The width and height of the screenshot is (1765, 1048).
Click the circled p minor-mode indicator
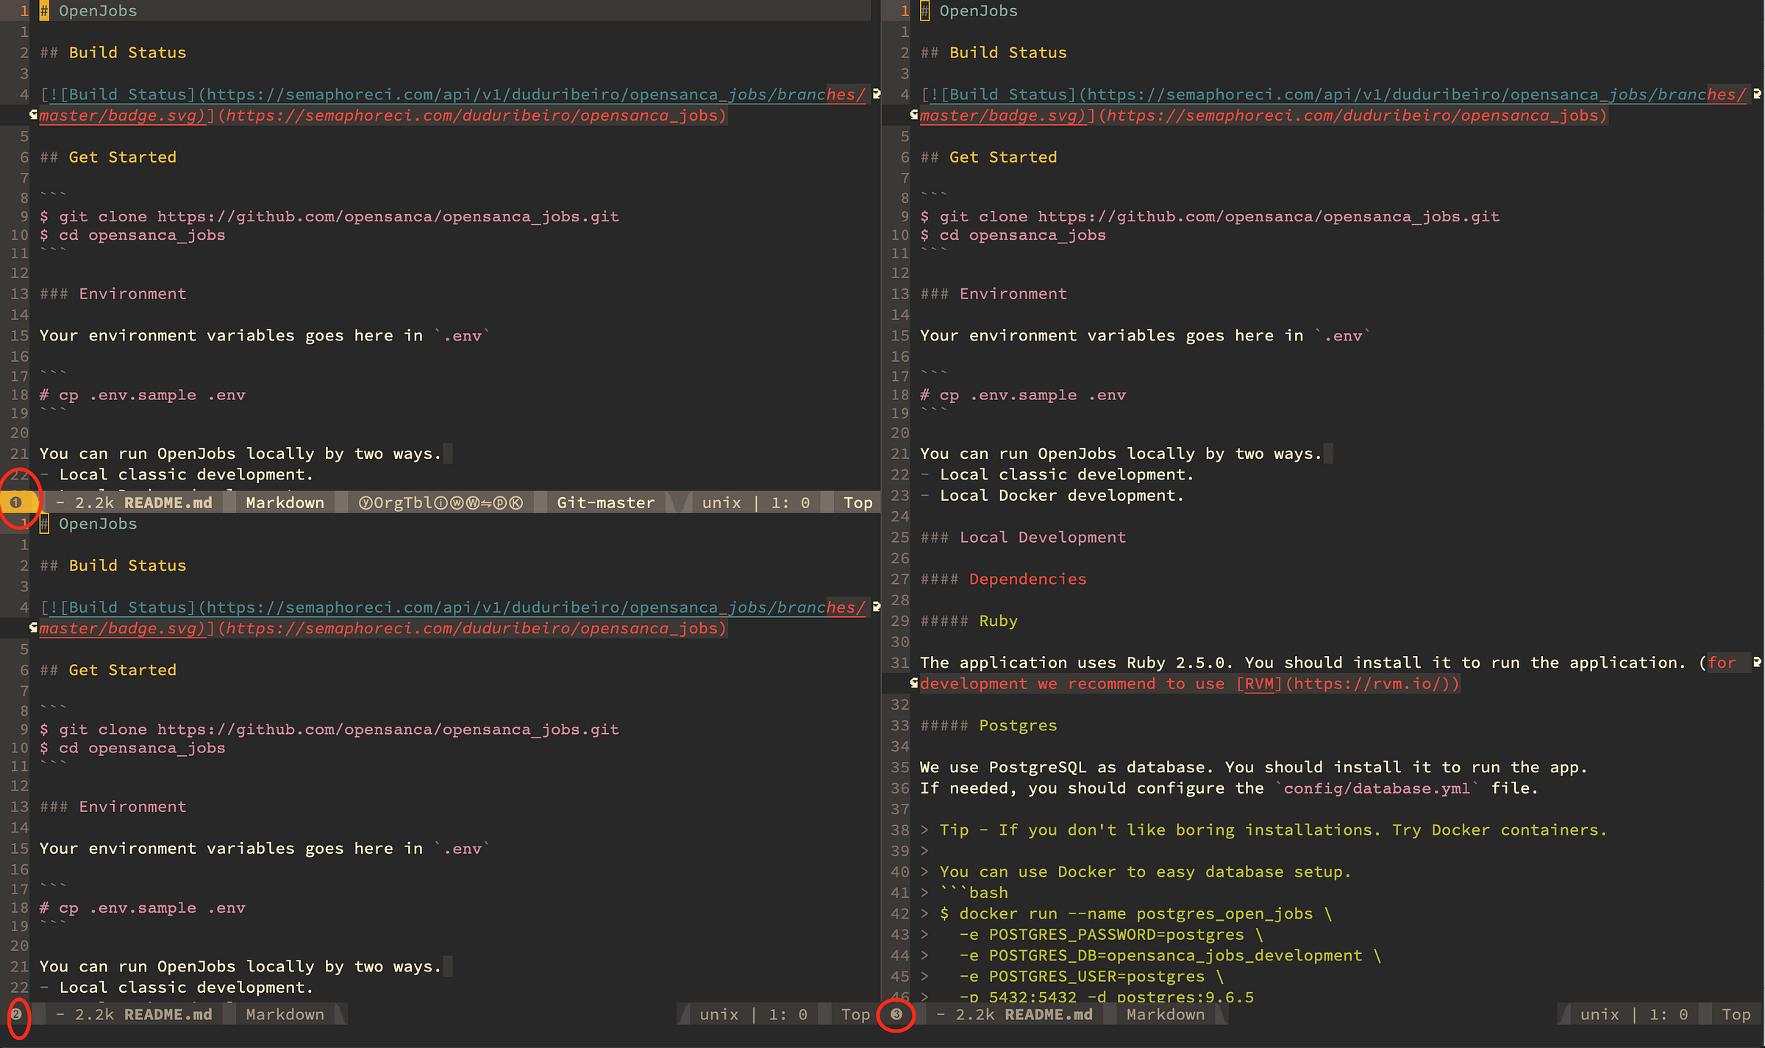500,503
